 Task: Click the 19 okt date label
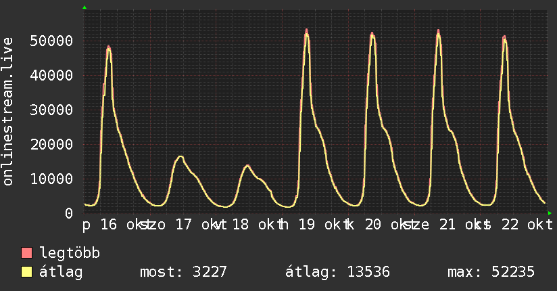pos(320,225)
